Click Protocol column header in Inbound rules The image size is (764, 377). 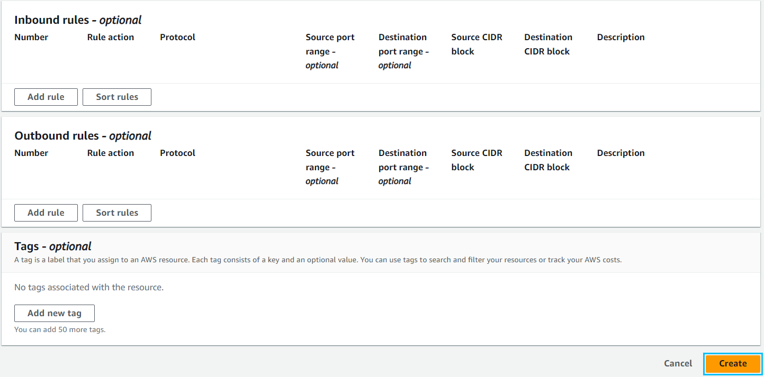[178, 37]
